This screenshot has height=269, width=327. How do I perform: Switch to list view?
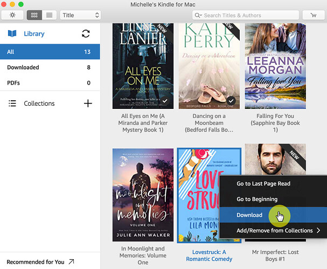click(x=49, y=16)
